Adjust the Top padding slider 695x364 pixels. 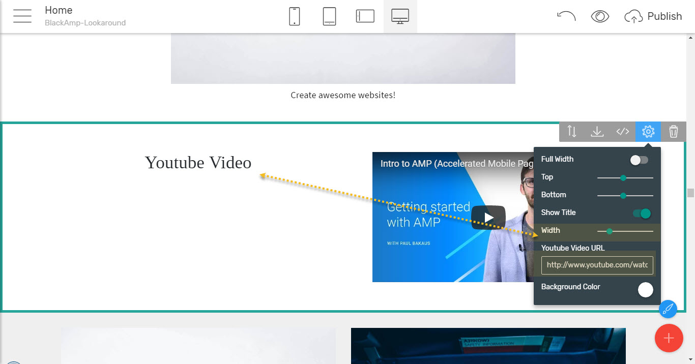point(623,178)
